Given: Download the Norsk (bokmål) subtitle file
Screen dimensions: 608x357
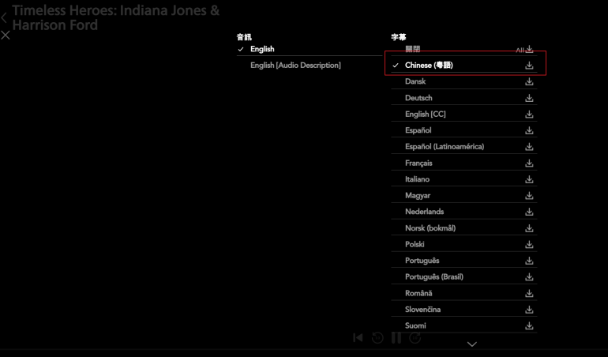Looking at the screenshot, I should click(529, 228).
